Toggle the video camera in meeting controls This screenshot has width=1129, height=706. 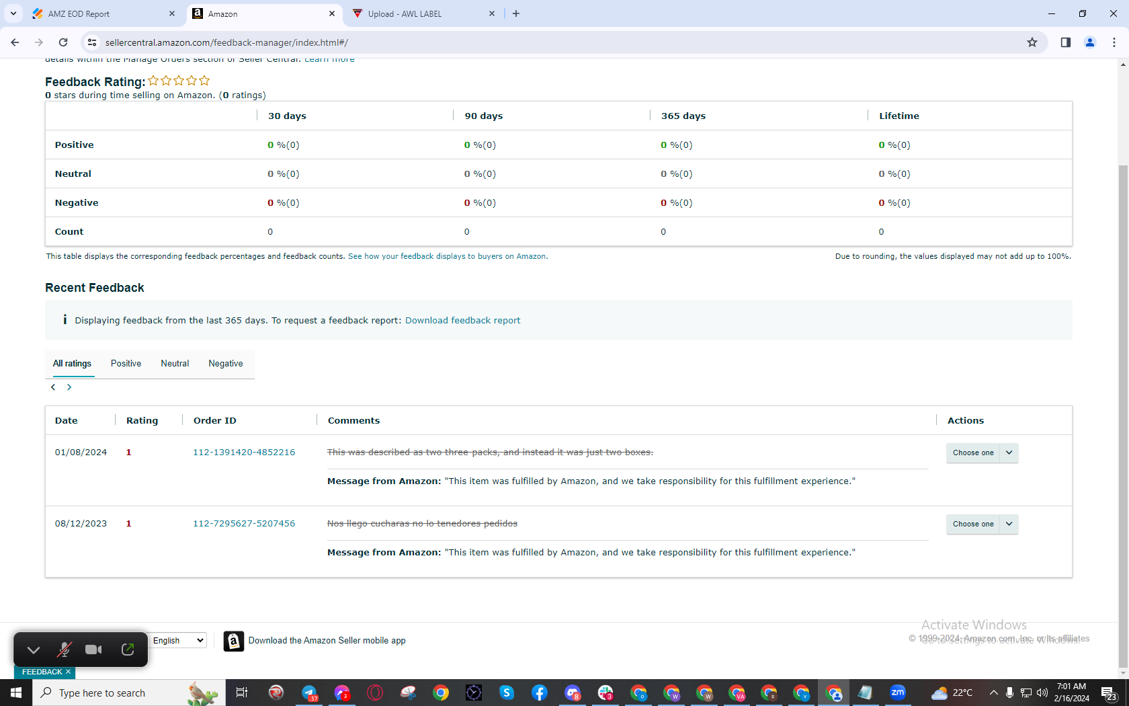94,650
